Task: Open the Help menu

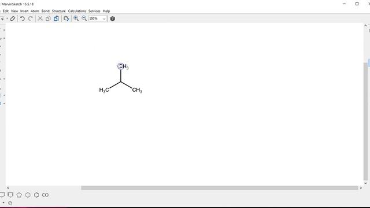Action: 106,11
